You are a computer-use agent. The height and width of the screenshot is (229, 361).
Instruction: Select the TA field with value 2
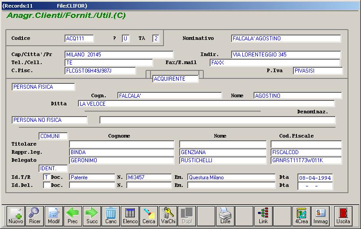(156, 39)
